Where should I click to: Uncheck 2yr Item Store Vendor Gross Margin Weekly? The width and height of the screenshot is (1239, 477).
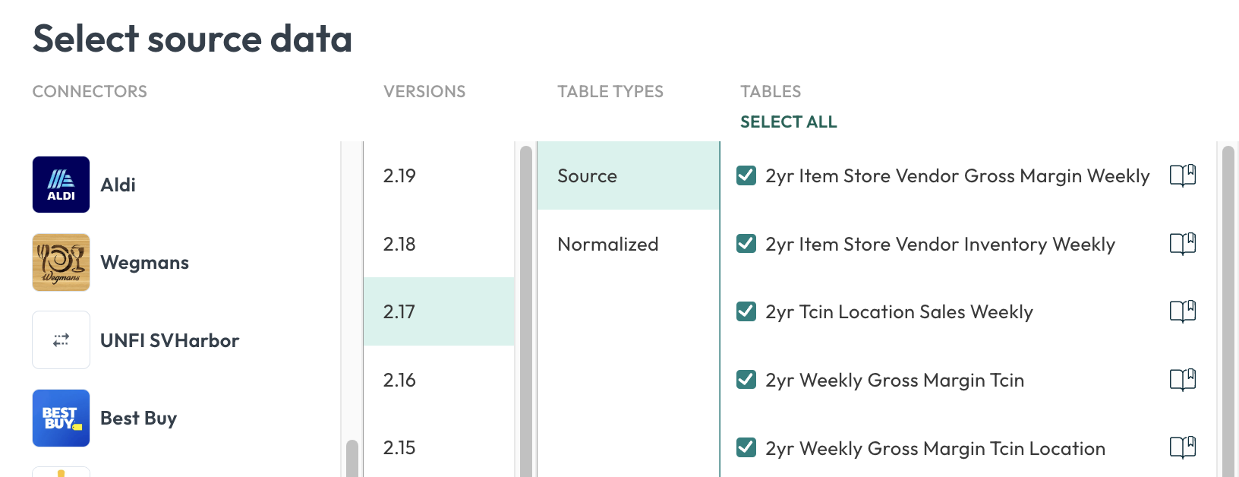click(x=746, y=175)
